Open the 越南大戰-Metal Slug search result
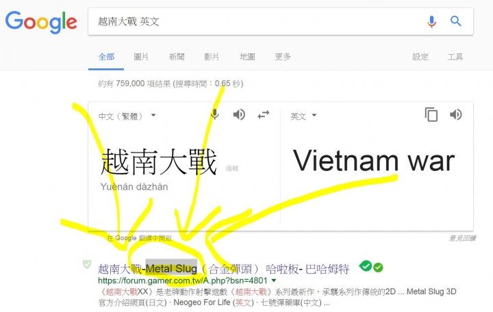The width and height of the screenshot is (493, 312). (x=223, y=269)
